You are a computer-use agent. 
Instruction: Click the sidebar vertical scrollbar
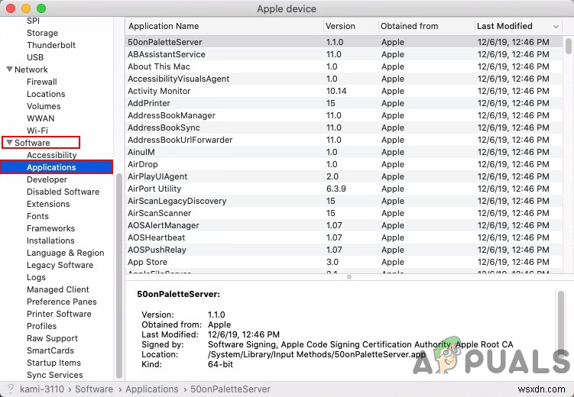[x=119, y=276]
